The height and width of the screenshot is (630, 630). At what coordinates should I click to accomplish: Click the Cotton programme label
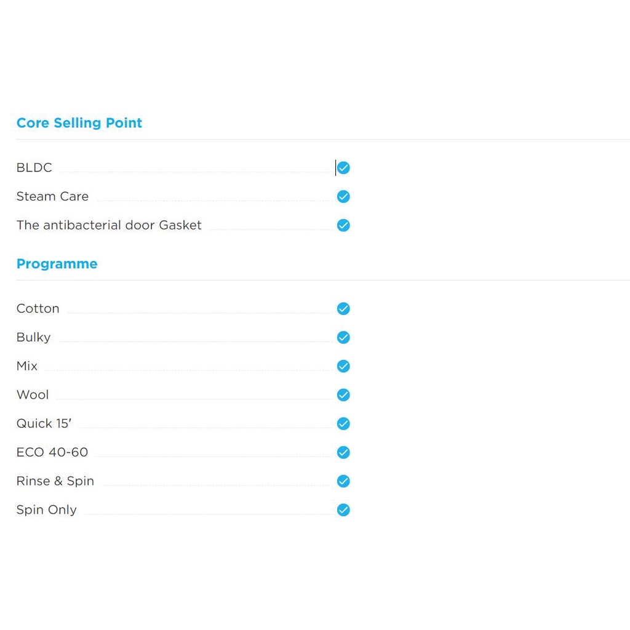[38, 309]
